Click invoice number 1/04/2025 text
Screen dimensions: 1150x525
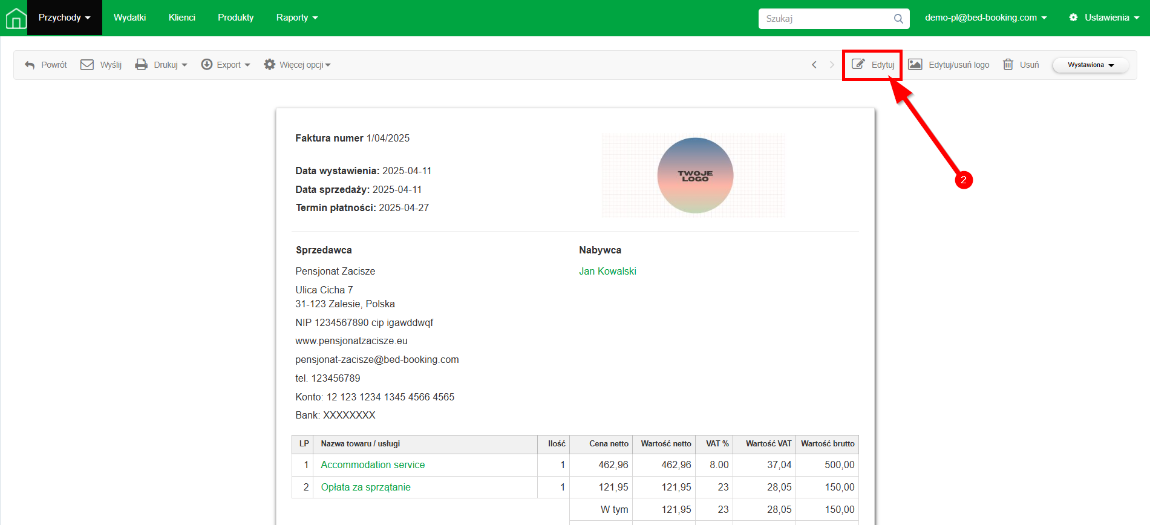[388, 138]
